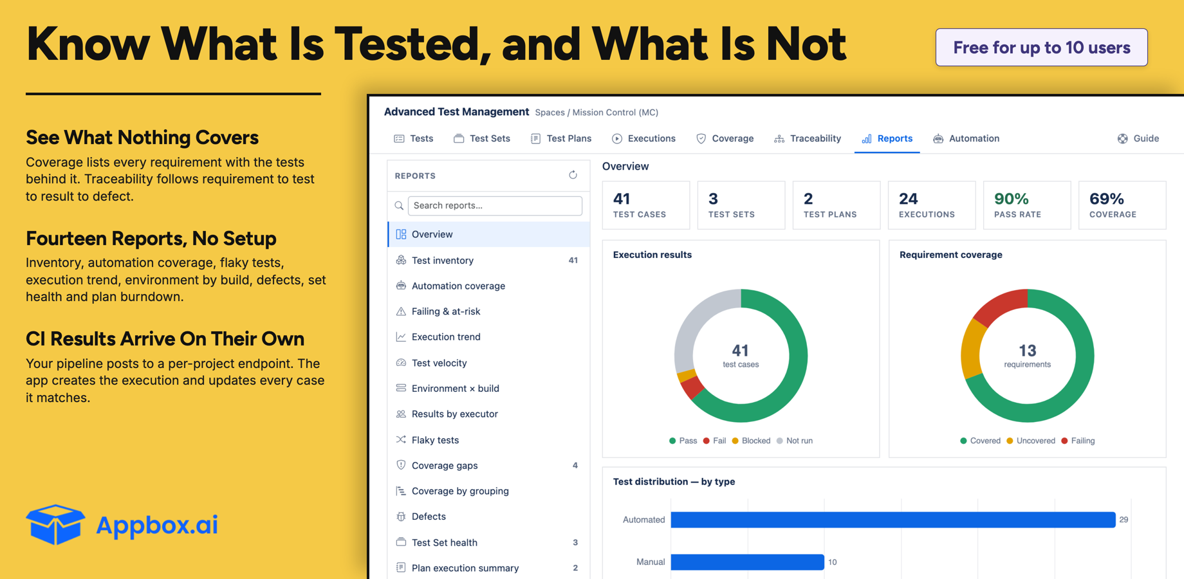Image resolution: width=1184 pixels, height=579 pixels.
Task: Open the Automation tab
Action: click(x=966, y=138)
